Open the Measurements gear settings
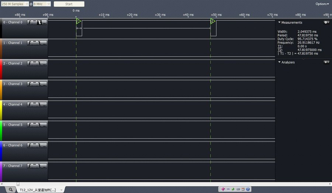Viewport: 332px width, 193px height. (326, 23)
